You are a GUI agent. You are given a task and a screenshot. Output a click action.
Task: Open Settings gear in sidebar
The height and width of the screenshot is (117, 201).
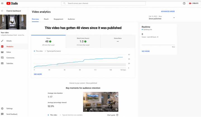(x=2, y=108)
